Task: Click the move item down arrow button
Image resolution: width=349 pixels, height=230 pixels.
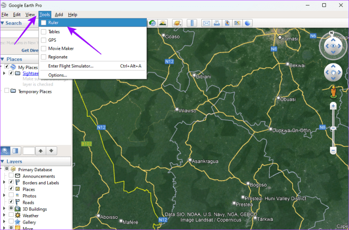Action: pyautogui.click(x=51, y=151)
